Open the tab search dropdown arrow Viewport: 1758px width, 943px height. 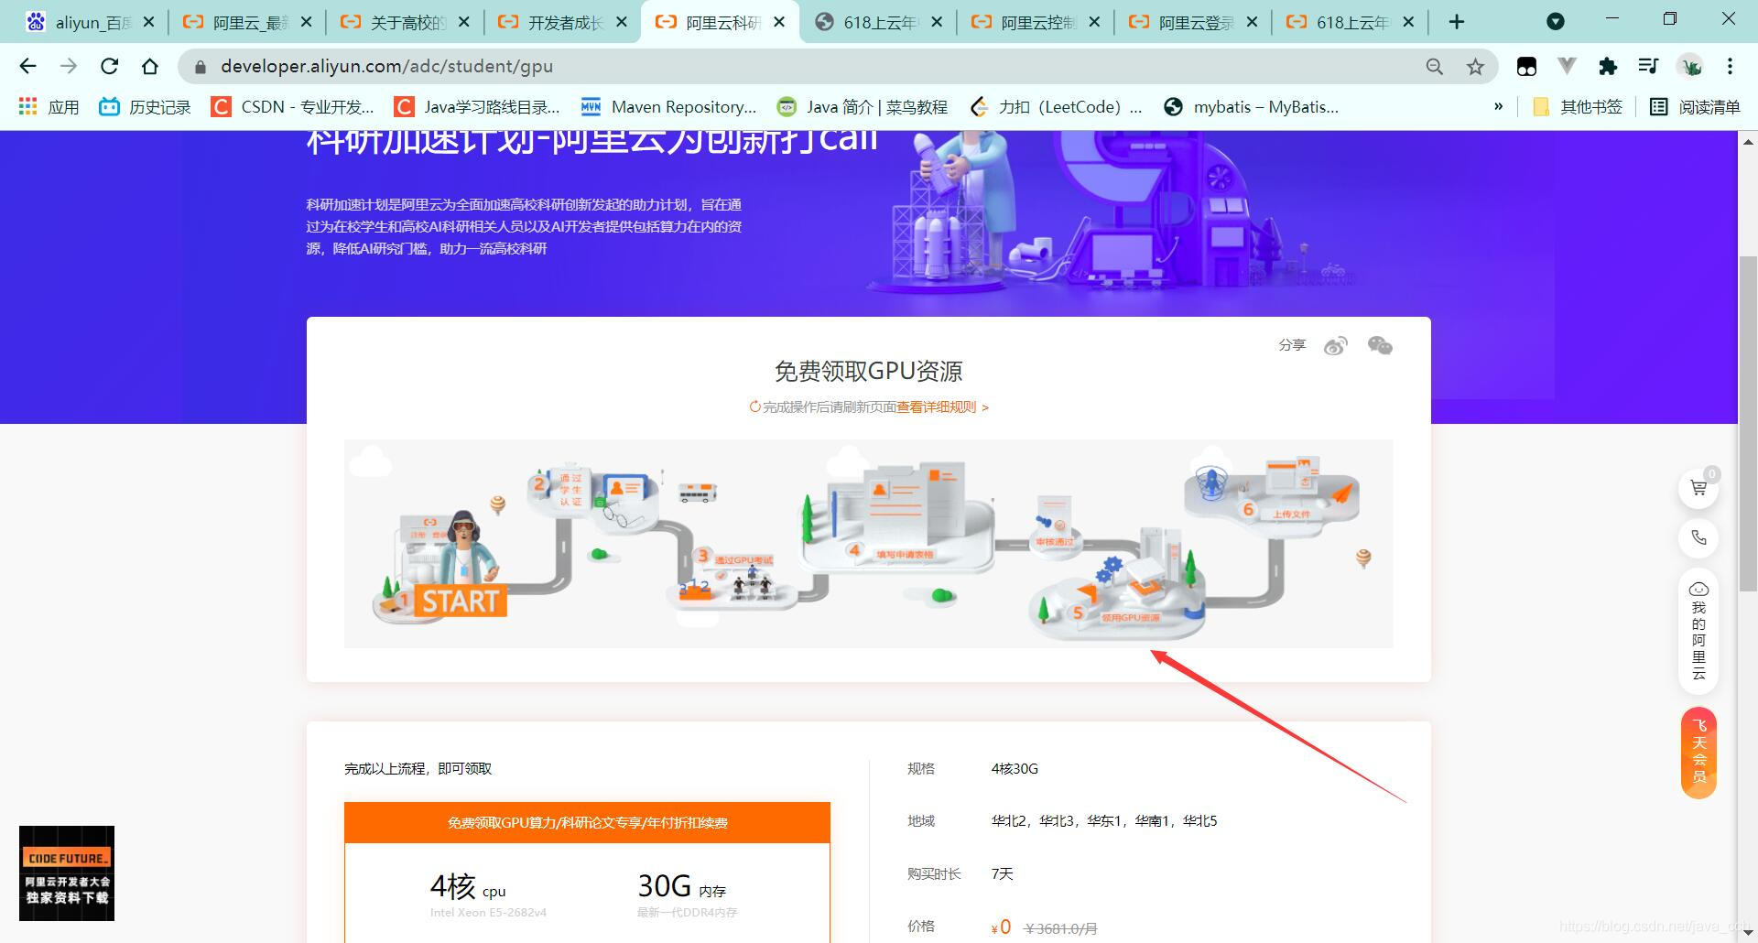1555,21
